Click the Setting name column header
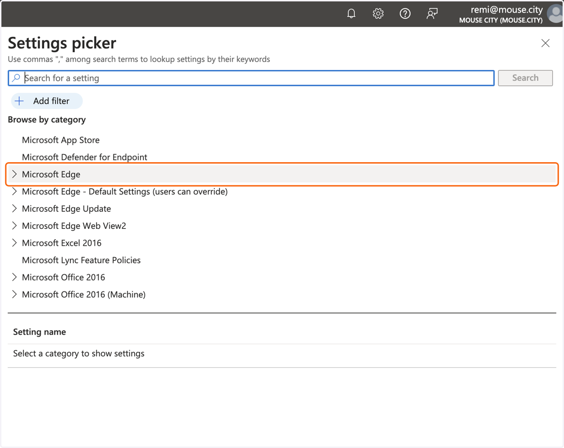Screen dimensions: 564x448 (x=39, y=332)
